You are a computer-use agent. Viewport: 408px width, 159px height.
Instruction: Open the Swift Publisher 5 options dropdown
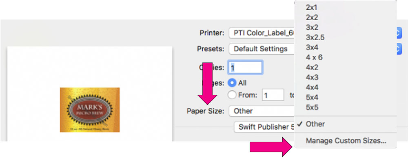[264, 127]
